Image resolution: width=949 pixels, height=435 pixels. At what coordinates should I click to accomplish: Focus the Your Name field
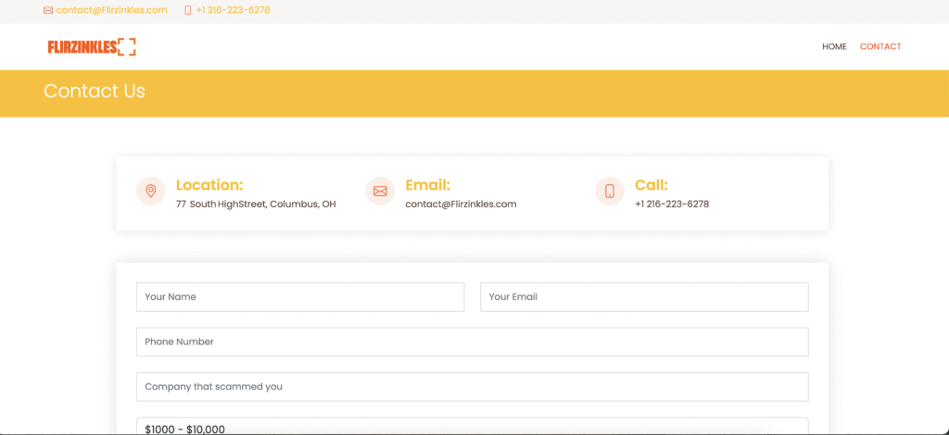299,297
